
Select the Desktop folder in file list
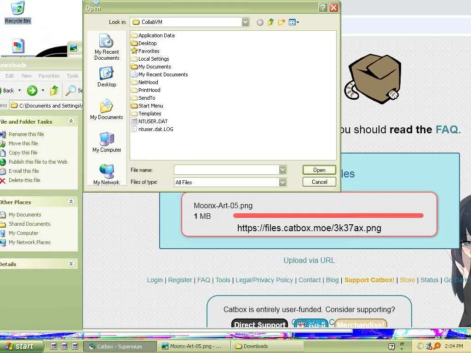pyautogui.click(x=144, y=43)
